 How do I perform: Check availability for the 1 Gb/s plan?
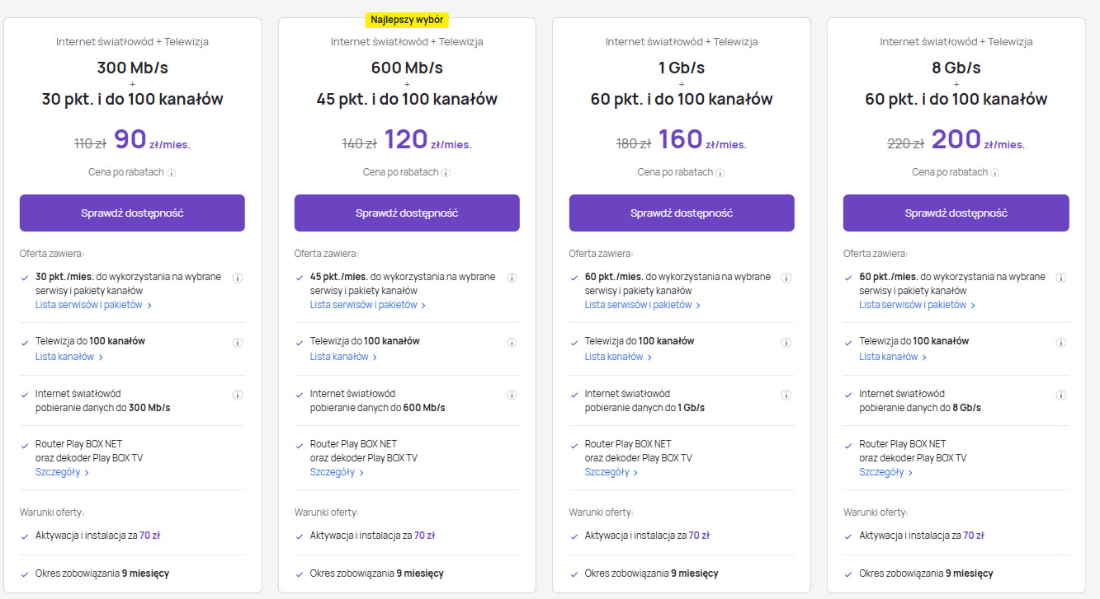682,213
